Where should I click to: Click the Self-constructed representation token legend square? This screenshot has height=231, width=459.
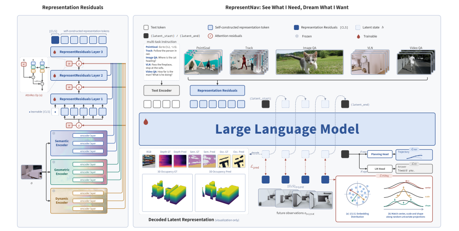[x=210, y=28]
